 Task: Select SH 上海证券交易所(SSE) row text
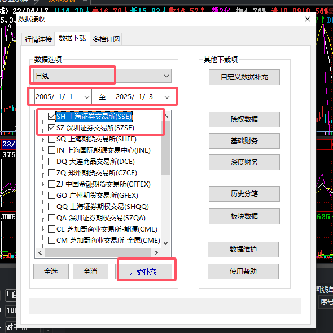click(x=94, y=117)
